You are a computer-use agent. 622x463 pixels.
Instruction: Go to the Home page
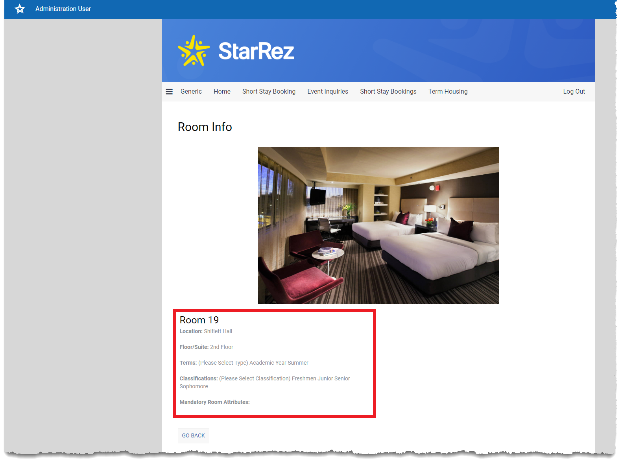[x=222, y=92]
